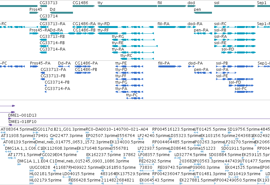The width and height of the screenshot is (270, 185).
Task: Select the tty-RC transcript label
Action: tap(126, 56)
